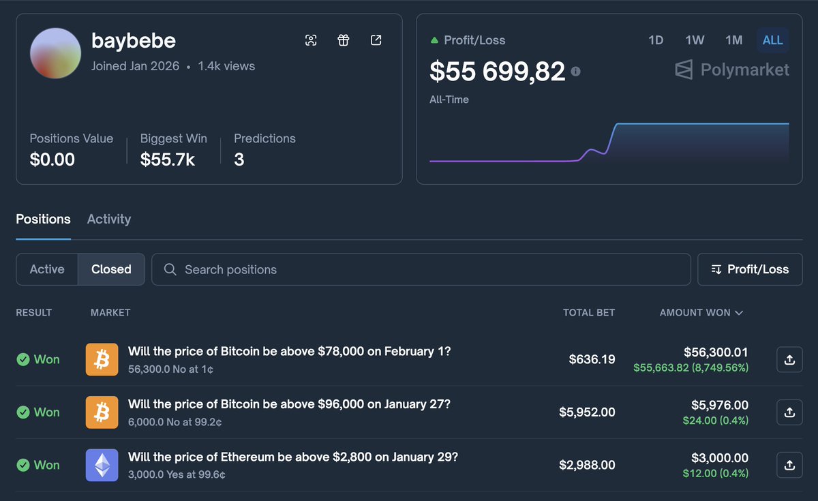Open Ethereum above $2,800 on January 29 market
This screenshot has width=818, height=501.
coord(293,457)
